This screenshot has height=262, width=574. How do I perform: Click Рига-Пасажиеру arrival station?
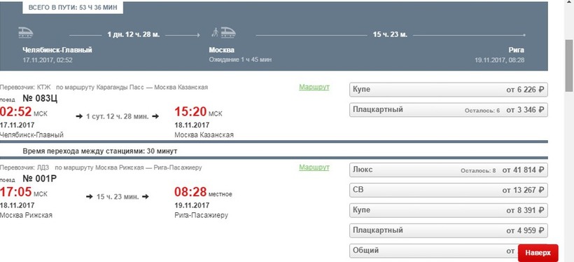click(x=202, y=216)
